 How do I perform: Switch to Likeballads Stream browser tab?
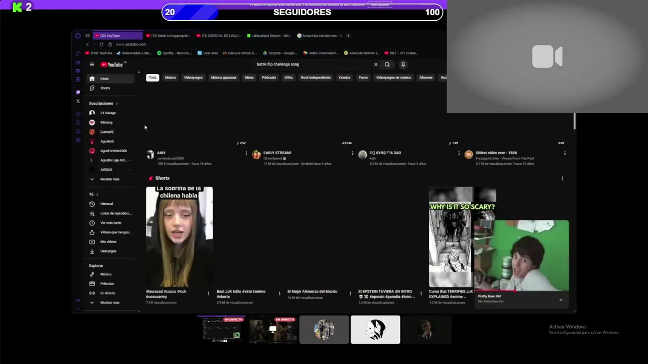tap(269, 36)
